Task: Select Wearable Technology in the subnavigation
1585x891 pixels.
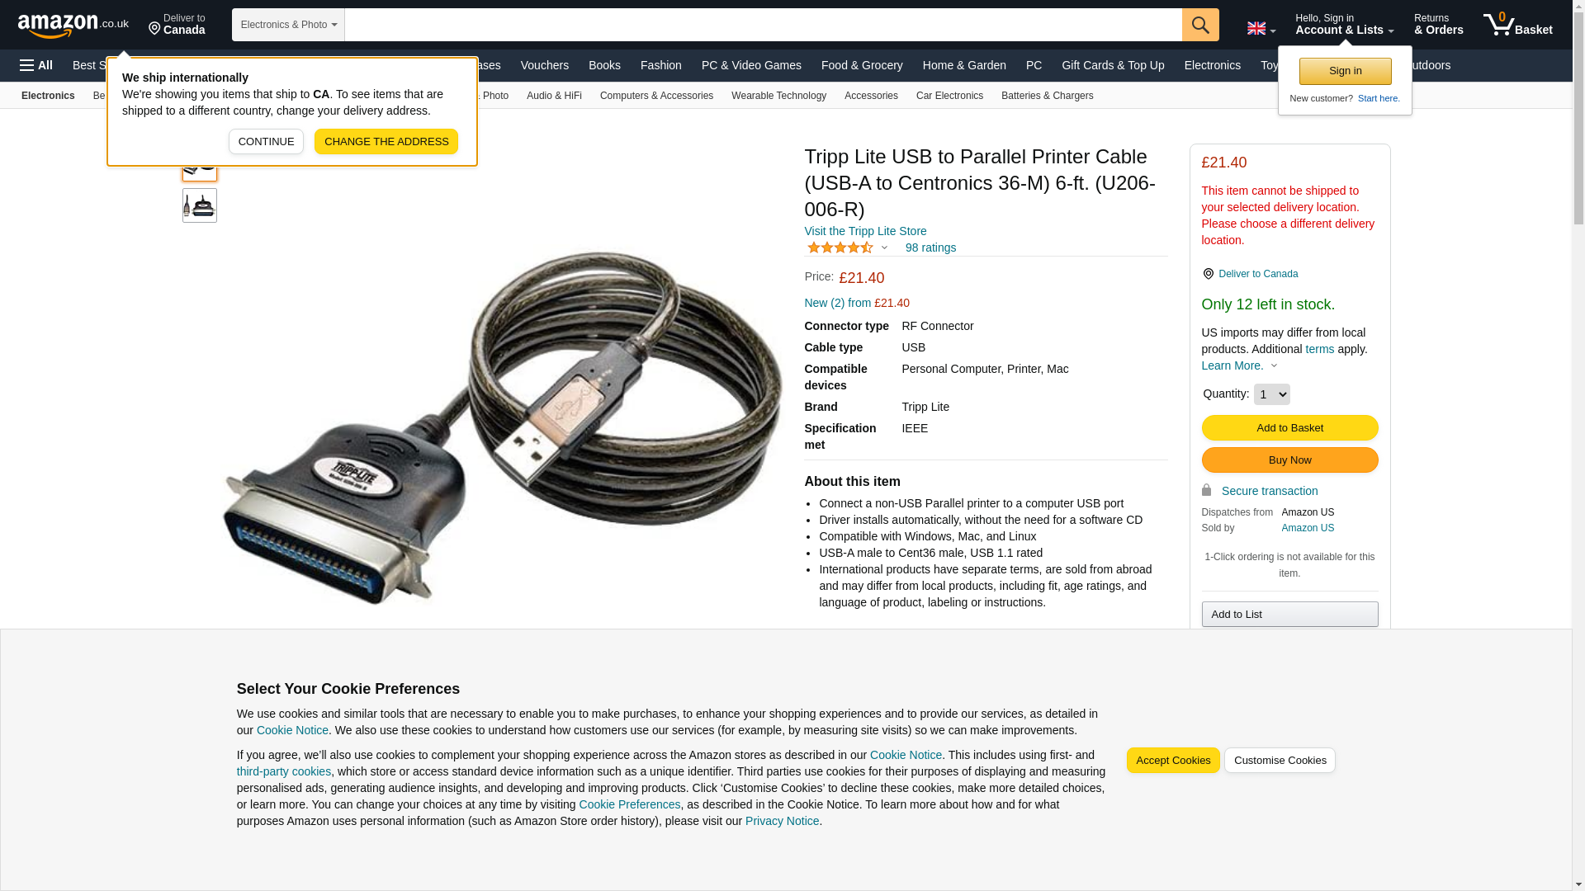Action: [778, 96]
